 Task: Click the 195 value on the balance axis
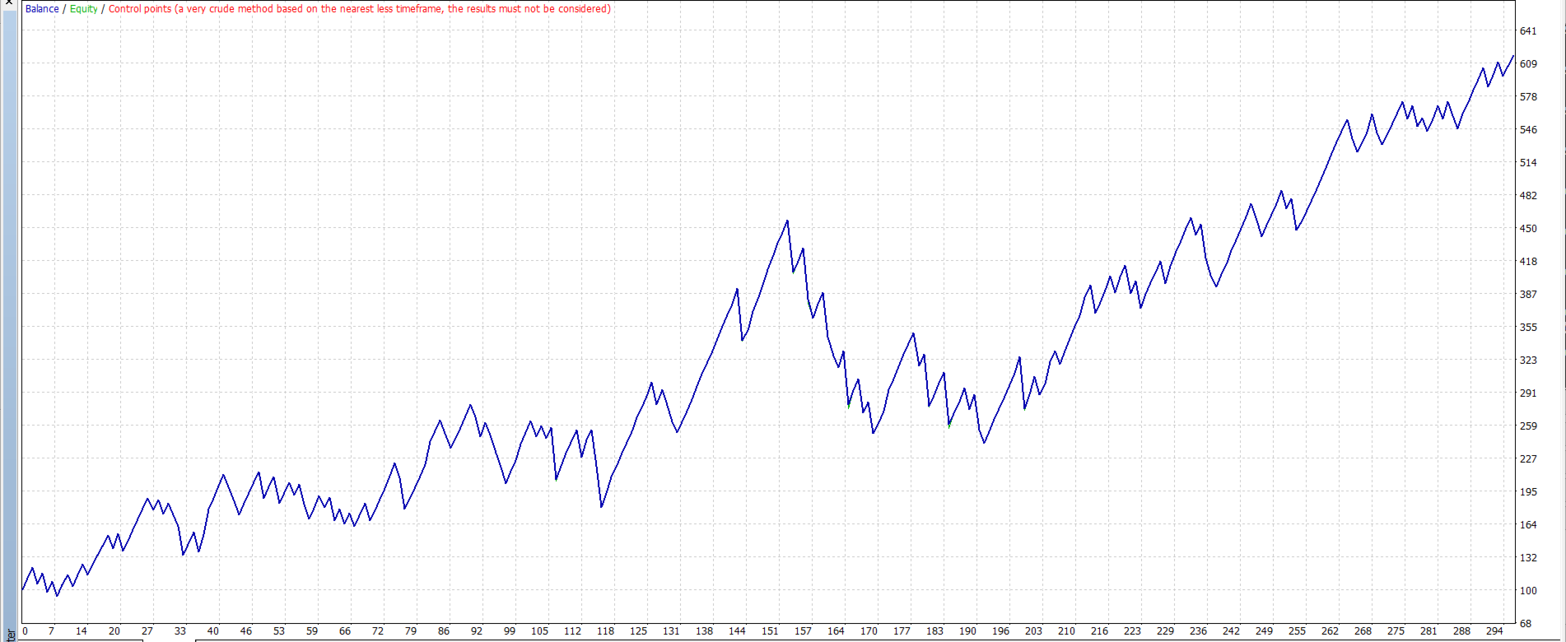coord(1528,492)
